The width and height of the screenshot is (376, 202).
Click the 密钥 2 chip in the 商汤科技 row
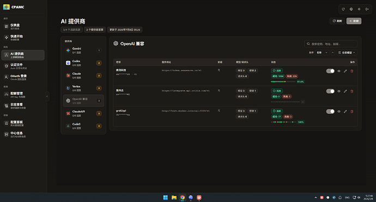[252, 70]
